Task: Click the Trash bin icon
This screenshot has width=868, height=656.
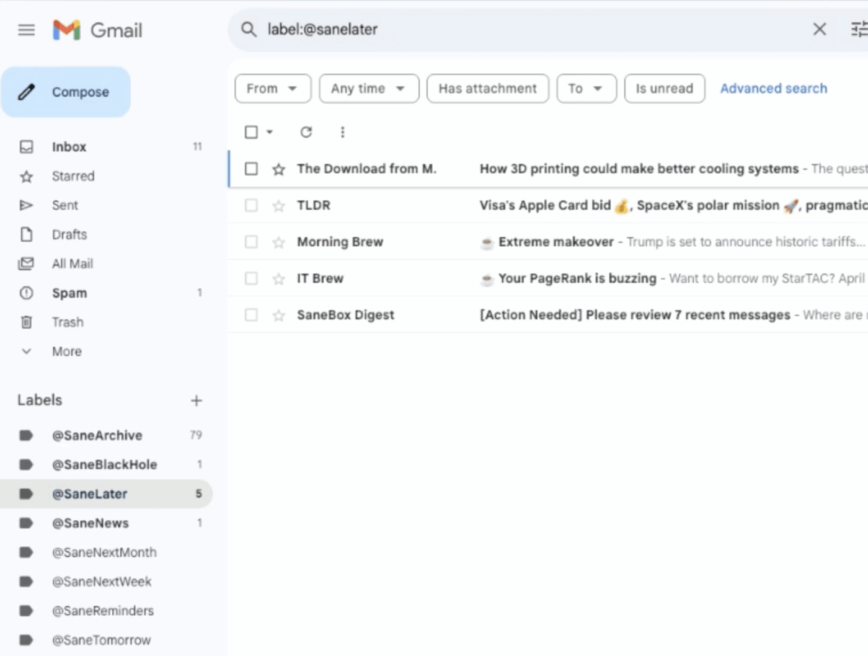Action: tap(26, 322)
